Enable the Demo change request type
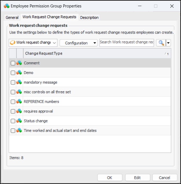 click(13, 73)
